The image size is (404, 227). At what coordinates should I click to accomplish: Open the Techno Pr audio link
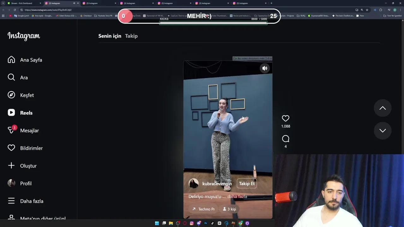pos(203,209)
